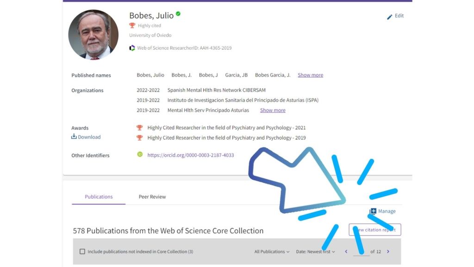Click the 2021 award trophy icon
This screenshot has width=474, height=267.
pos(140,127)
